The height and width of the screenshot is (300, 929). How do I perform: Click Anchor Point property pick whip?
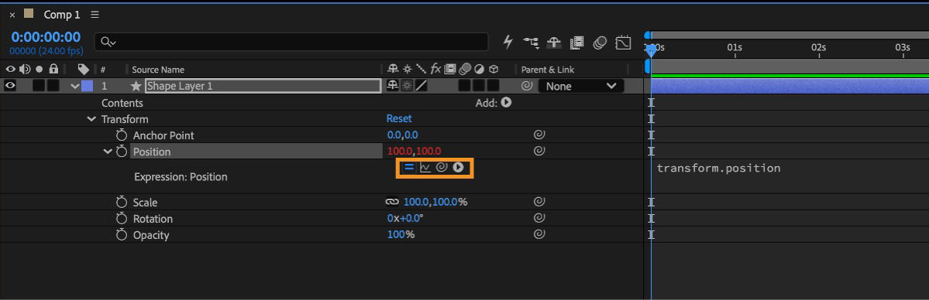pyautogui.click(x=538, y=135)
